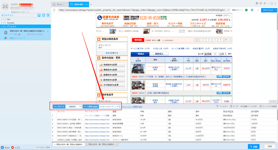This screenshot has width=278, height=150.
Task: Click 路線条件を変更 button
Action: pos(112,75)
